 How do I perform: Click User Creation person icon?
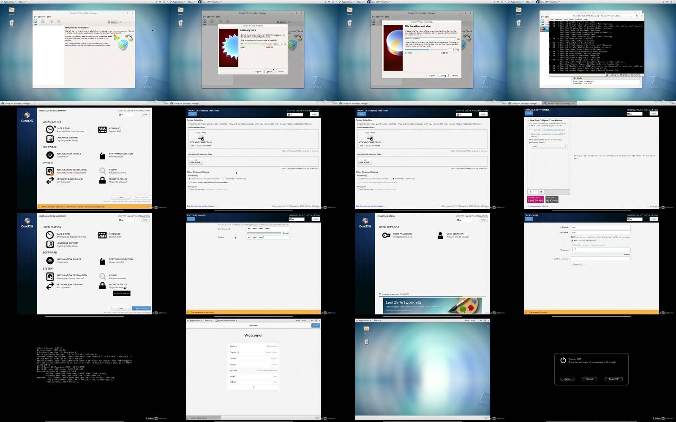(x=440, y=235)
